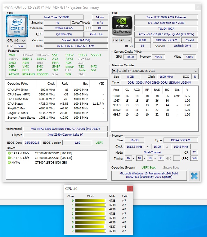Click the GDDR6 SDRAM memory type field
Viewport: 207px width, 237px height.
click(x=166, y=40)
